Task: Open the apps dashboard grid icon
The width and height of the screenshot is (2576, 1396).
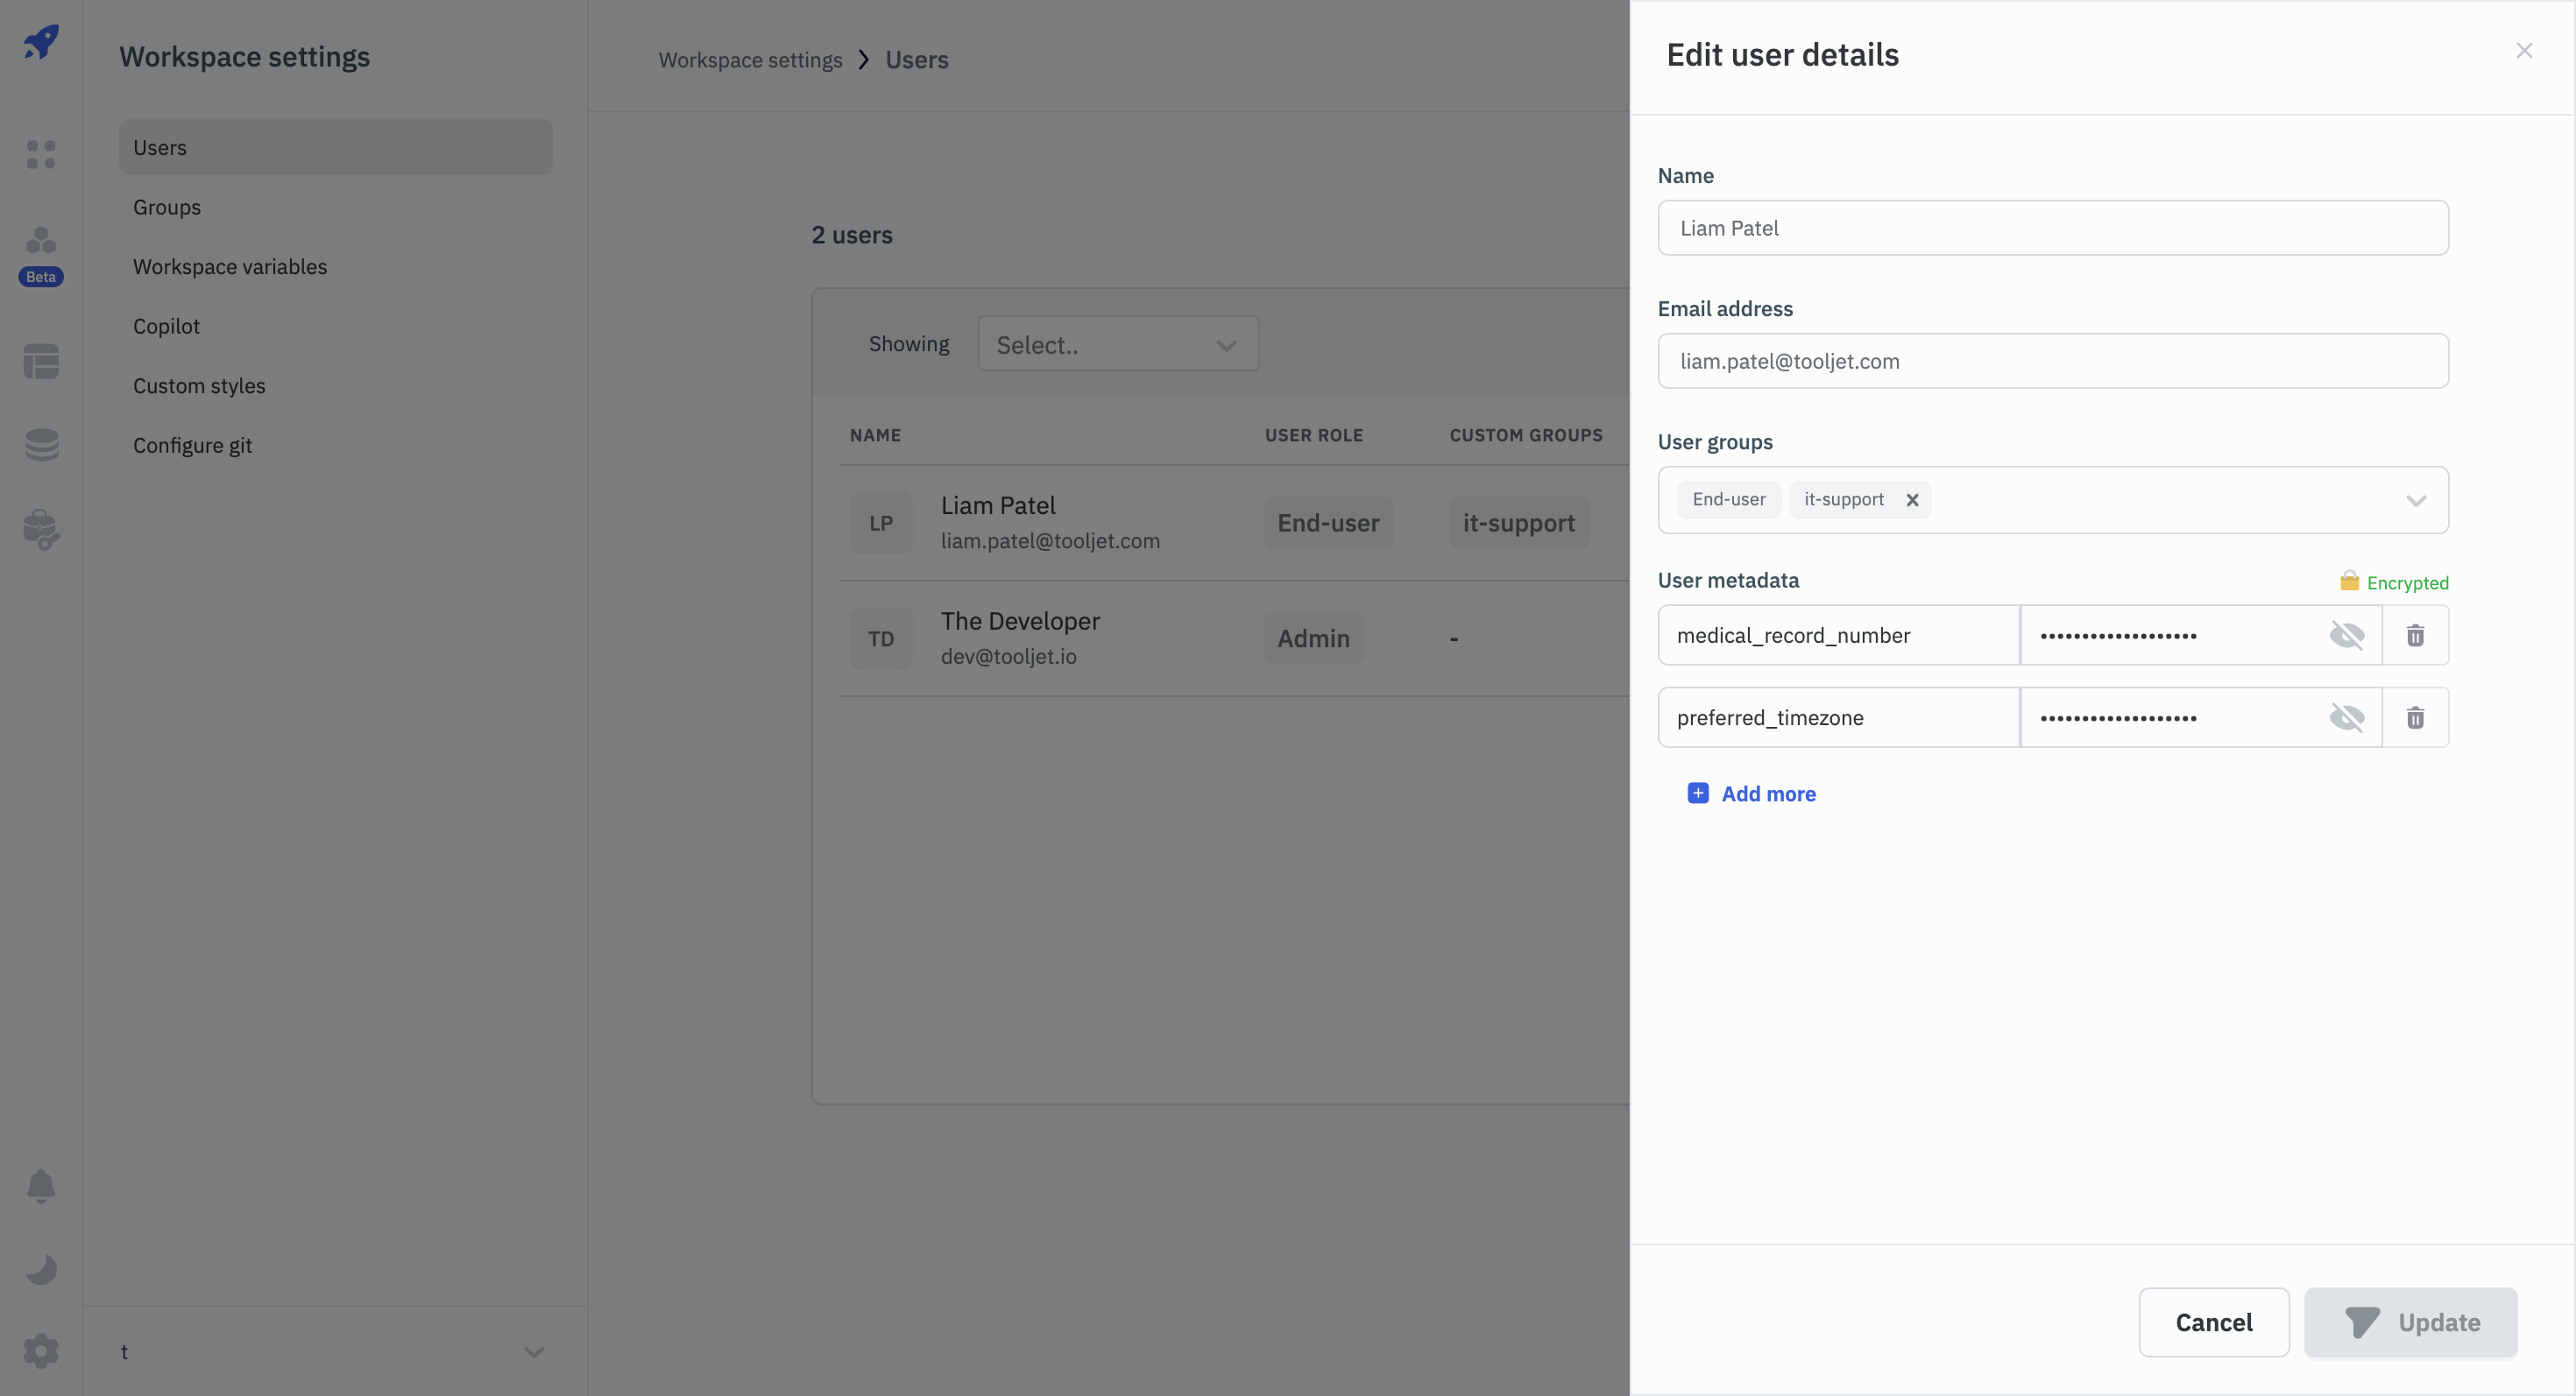Action: coord(41,154)
